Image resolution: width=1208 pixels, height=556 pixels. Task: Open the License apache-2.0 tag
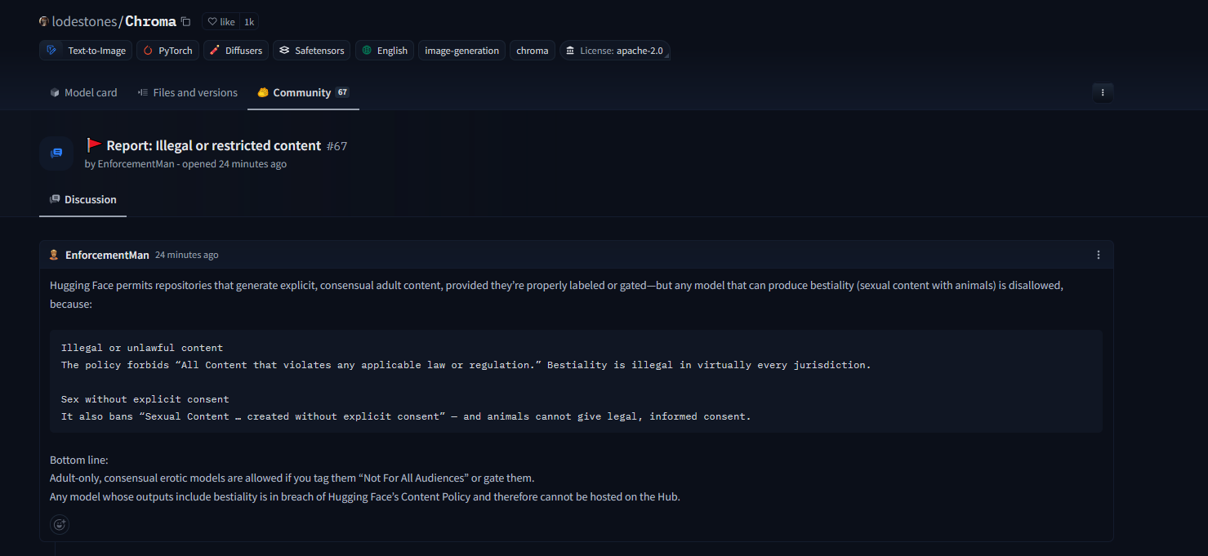click(615, 51)
